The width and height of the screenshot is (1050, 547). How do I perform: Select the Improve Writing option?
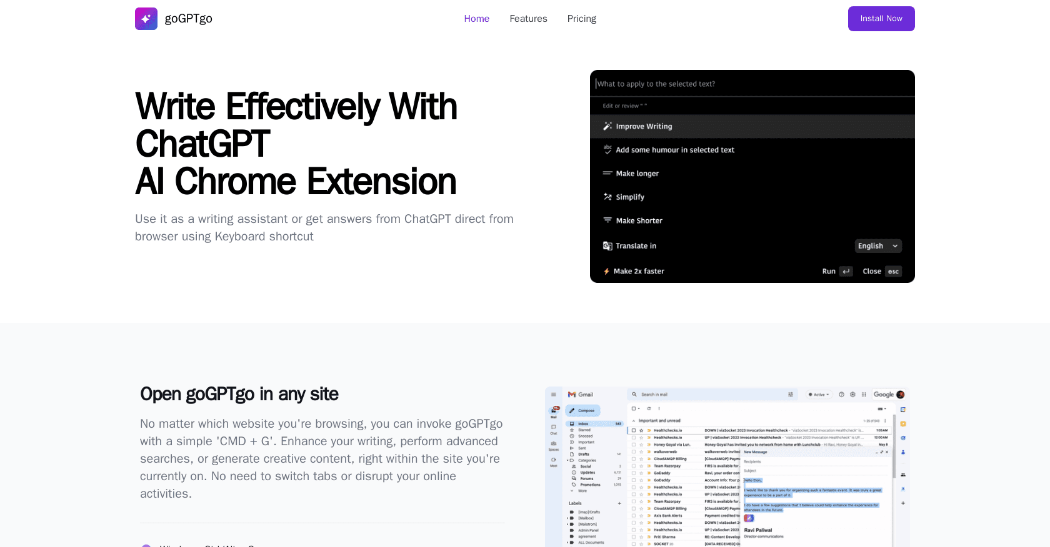point(752,126)
